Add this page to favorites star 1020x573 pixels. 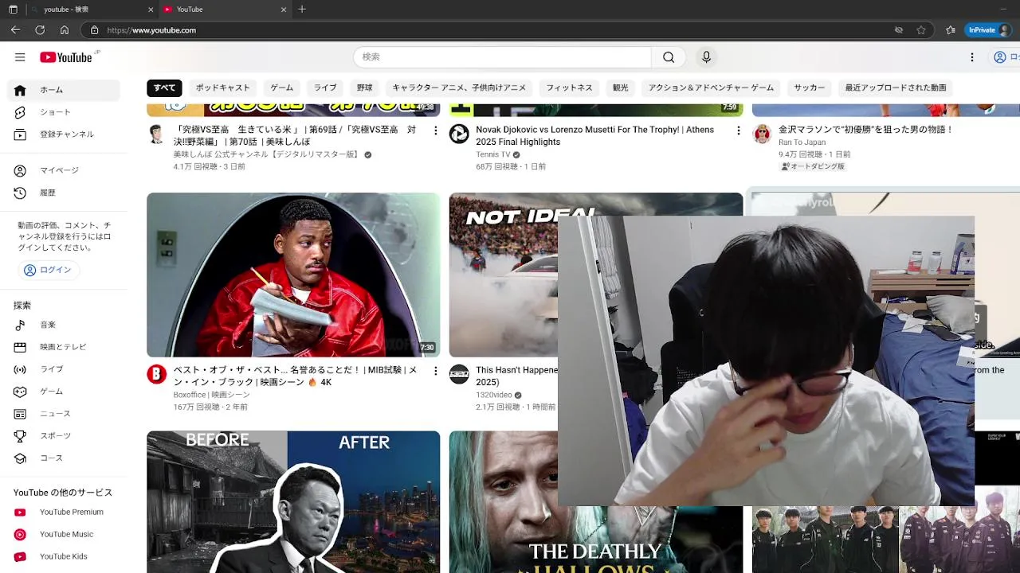coord(921,30)
